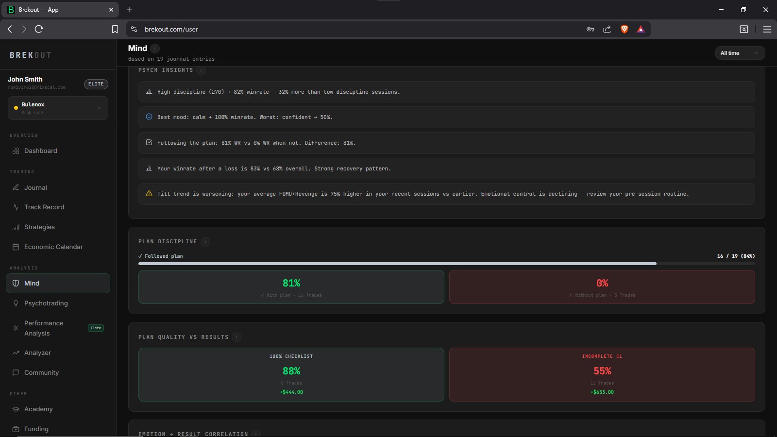This screenshot has height=437, width=777.
Task: Click the Elite tag on Performance Analysis
Action: [96, 328]
